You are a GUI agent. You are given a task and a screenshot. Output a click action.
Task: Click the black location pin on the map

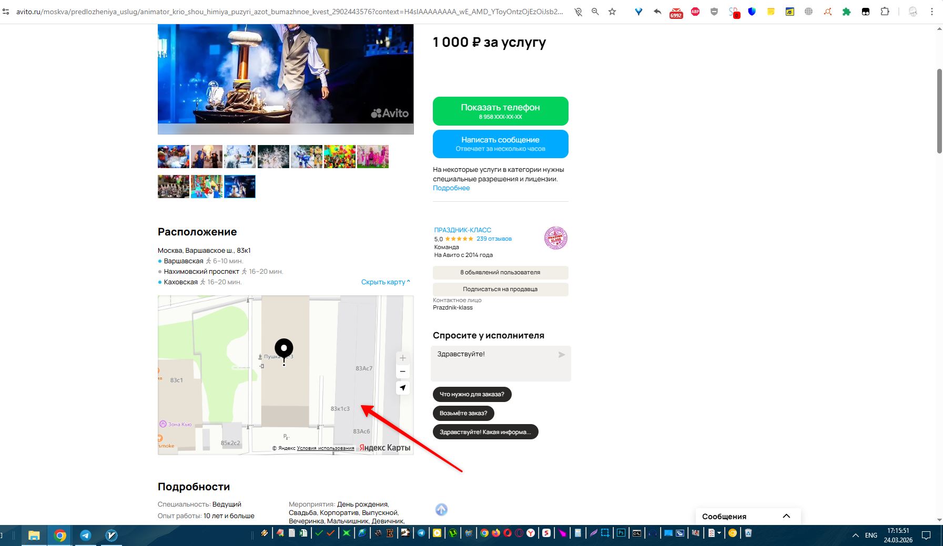point(284,351)
